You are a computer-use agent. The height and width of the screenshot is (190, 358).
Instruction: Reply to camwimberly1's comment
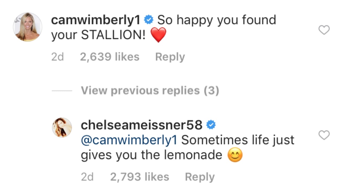click(170, 56)
